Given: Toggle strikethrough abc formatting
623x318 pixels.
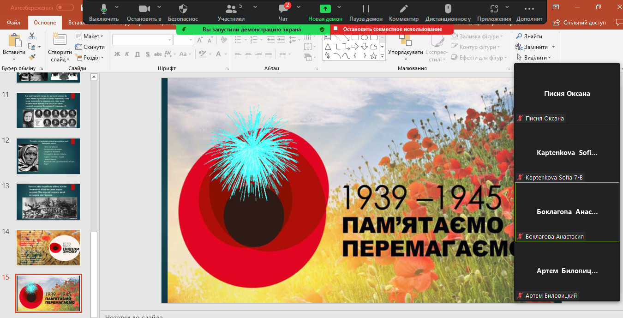Looking at the screenshot, I should 158,54.
